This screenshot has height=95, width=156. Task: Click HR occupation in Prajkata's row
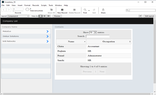[109, 51]
